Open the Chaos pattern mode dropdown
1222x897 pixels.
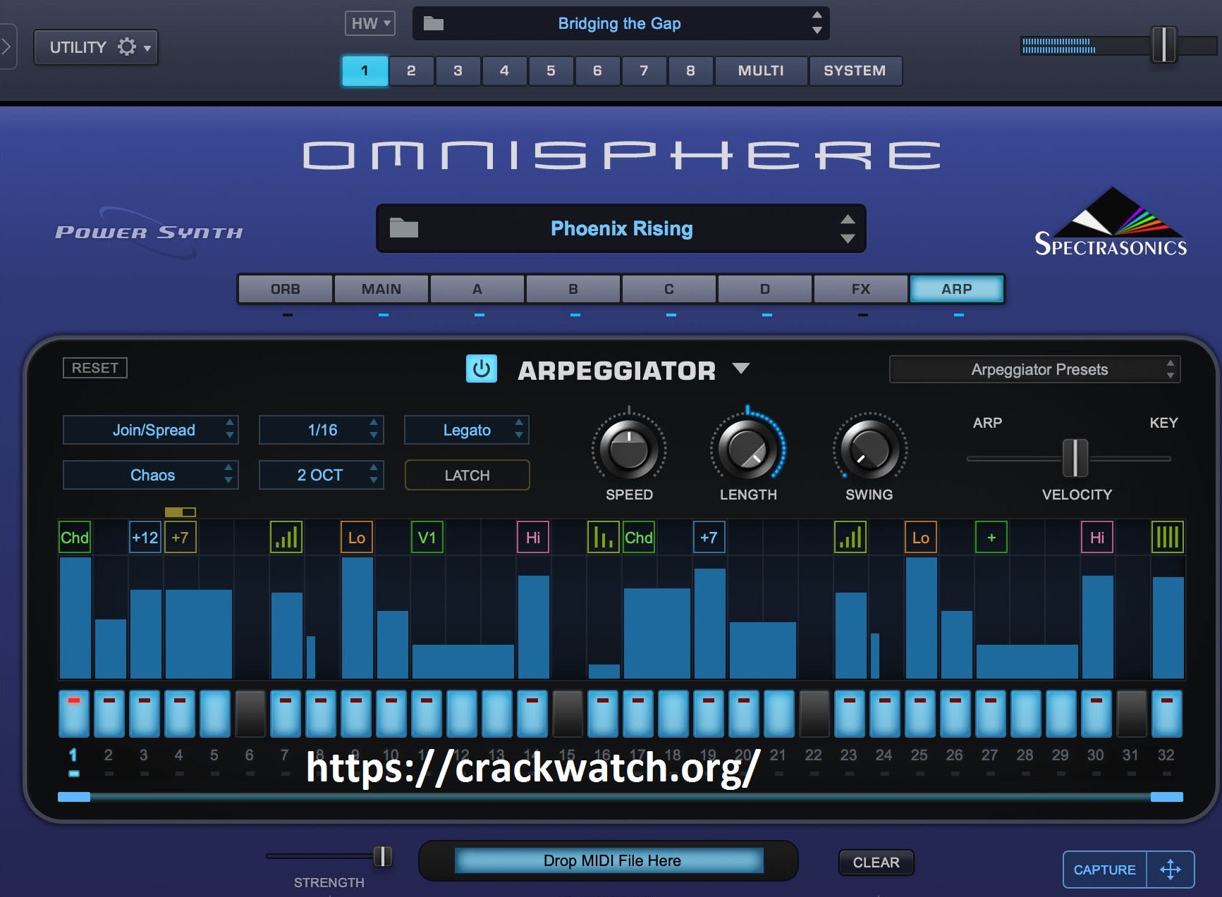click(x=151, y=475)
